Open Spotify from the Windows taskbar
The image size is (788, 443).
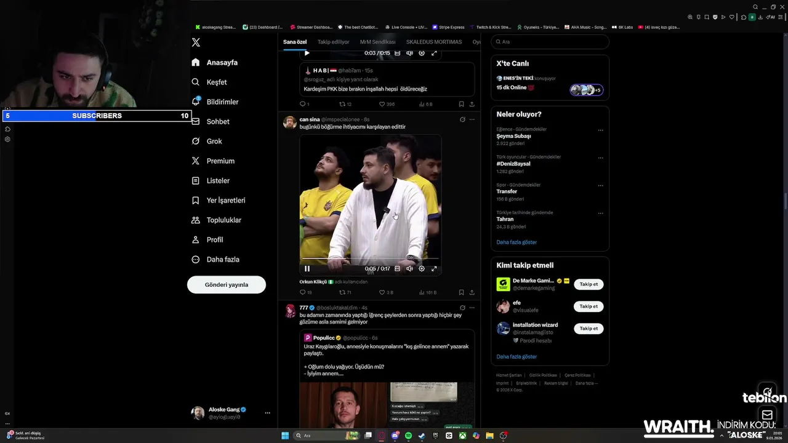[x=409, y=436]
